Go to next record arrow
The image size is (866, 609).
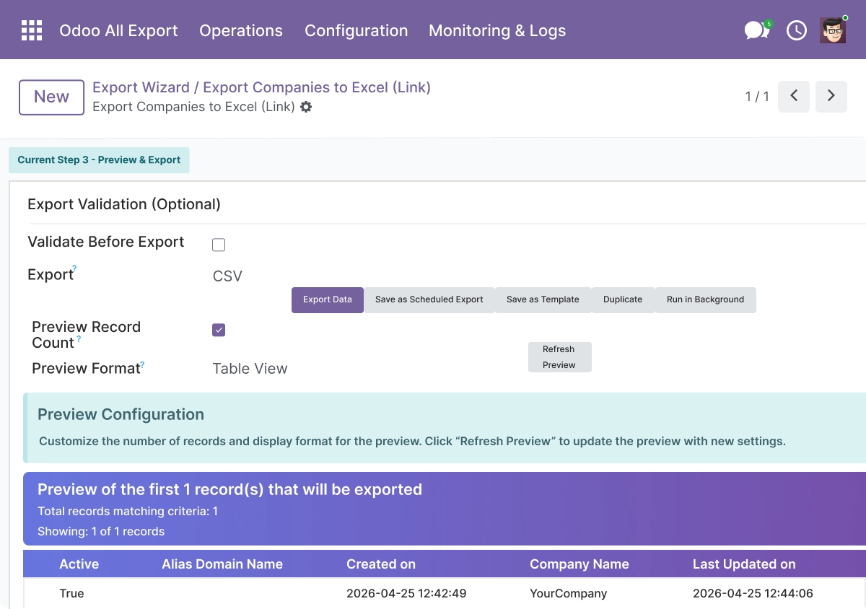(x=831, y=96)
